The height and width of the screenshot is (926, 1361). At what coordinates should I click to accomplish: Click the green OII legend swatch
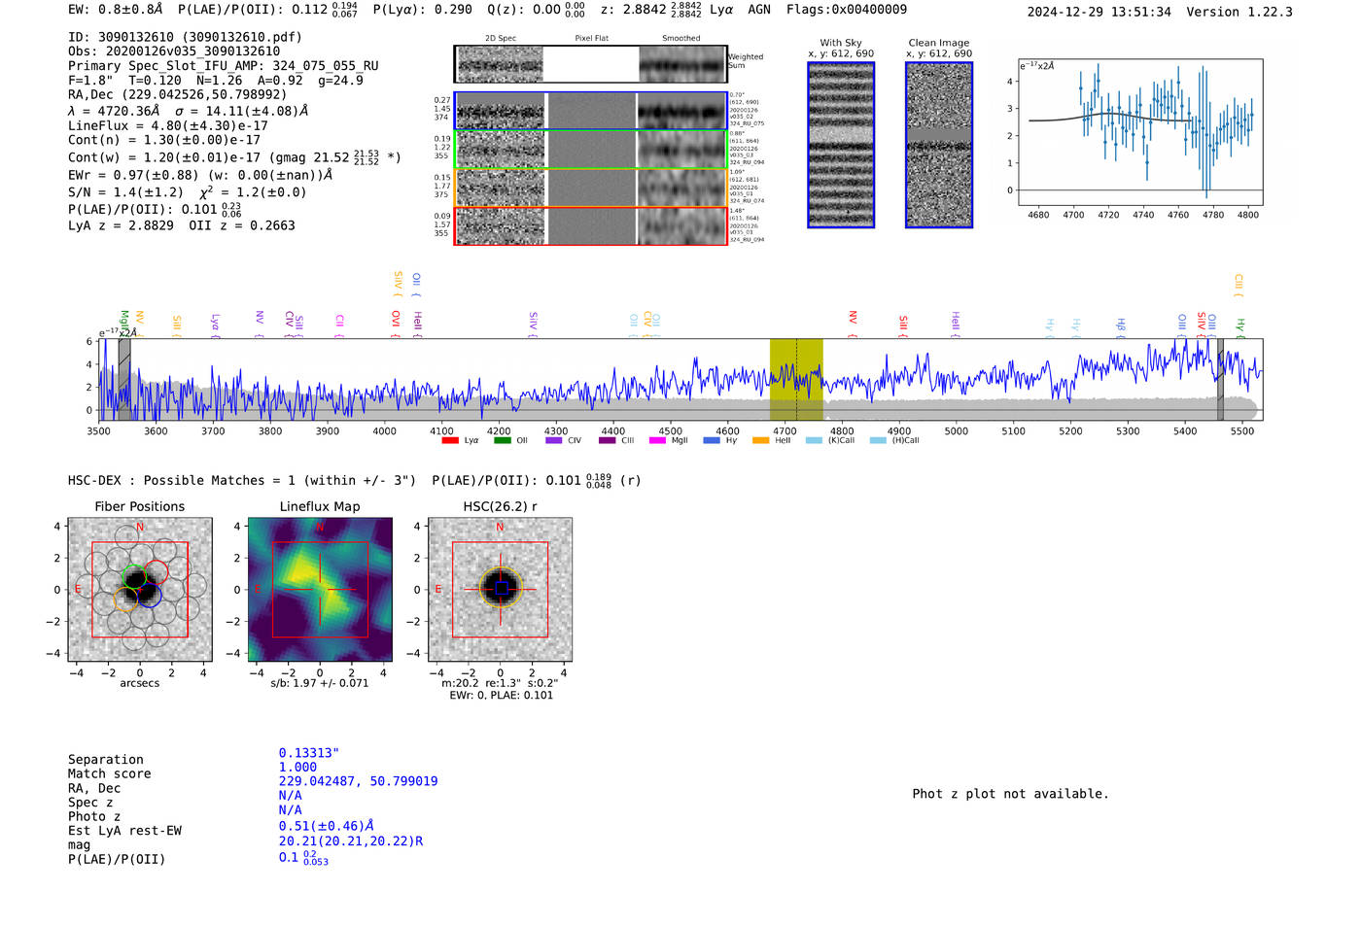coord(502,441)
